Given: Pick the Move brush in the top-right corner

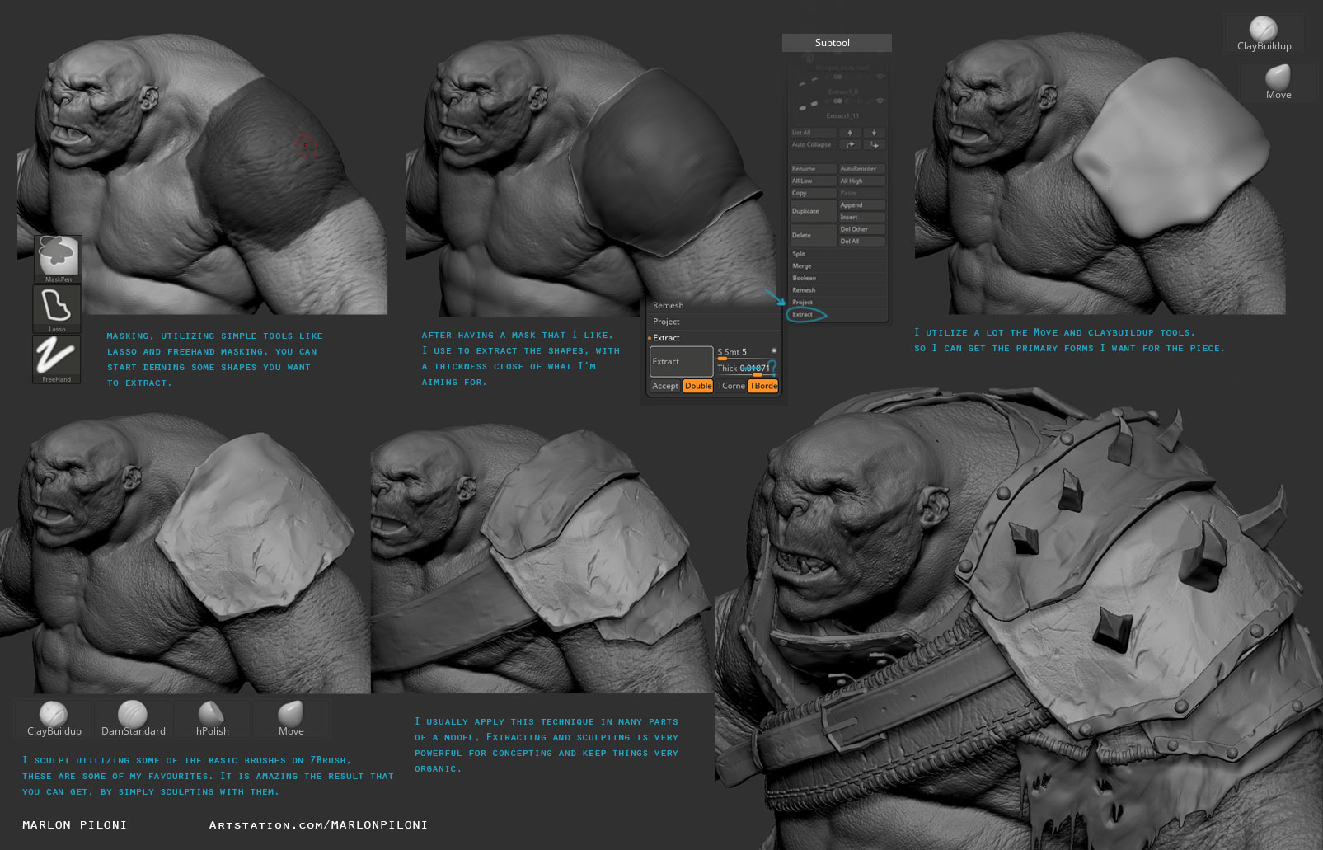Looking at the screenshot, I should (1278, 82).
